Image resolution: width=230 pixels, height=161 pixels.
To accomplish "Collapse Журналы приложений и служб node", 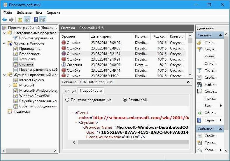I will coord(4,75).
